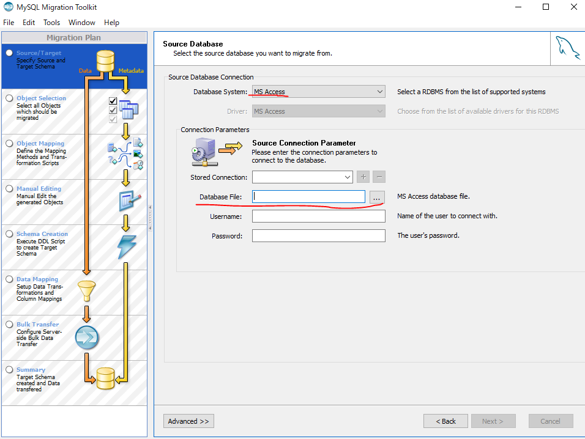Click the Schema Creation lightning bolt icon
The image size is (585, 439).
click(127, 246)
